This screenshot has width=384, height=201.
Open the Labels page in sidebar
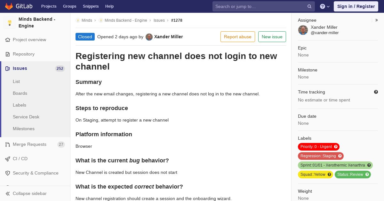[x=20, y=105]
